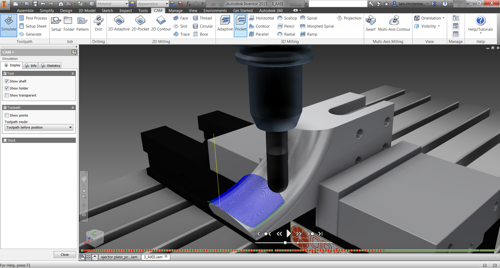
Task: Open the Inspect ribbon tab
Action: click(x=126, y=11)
